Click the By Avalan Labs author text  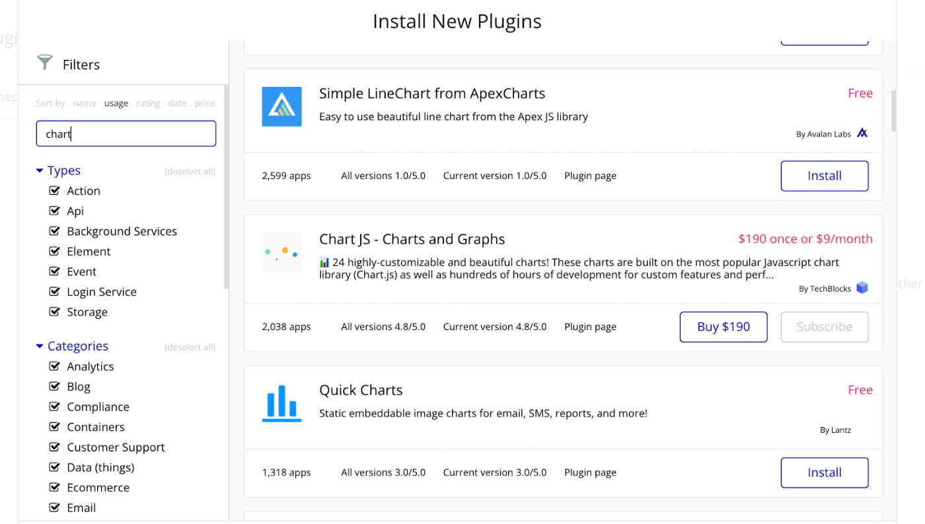coord(823,134)
